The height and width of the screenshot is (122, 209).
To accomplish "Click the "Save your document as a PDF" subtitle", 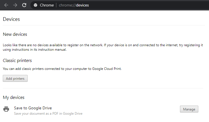I will (48, 114).
